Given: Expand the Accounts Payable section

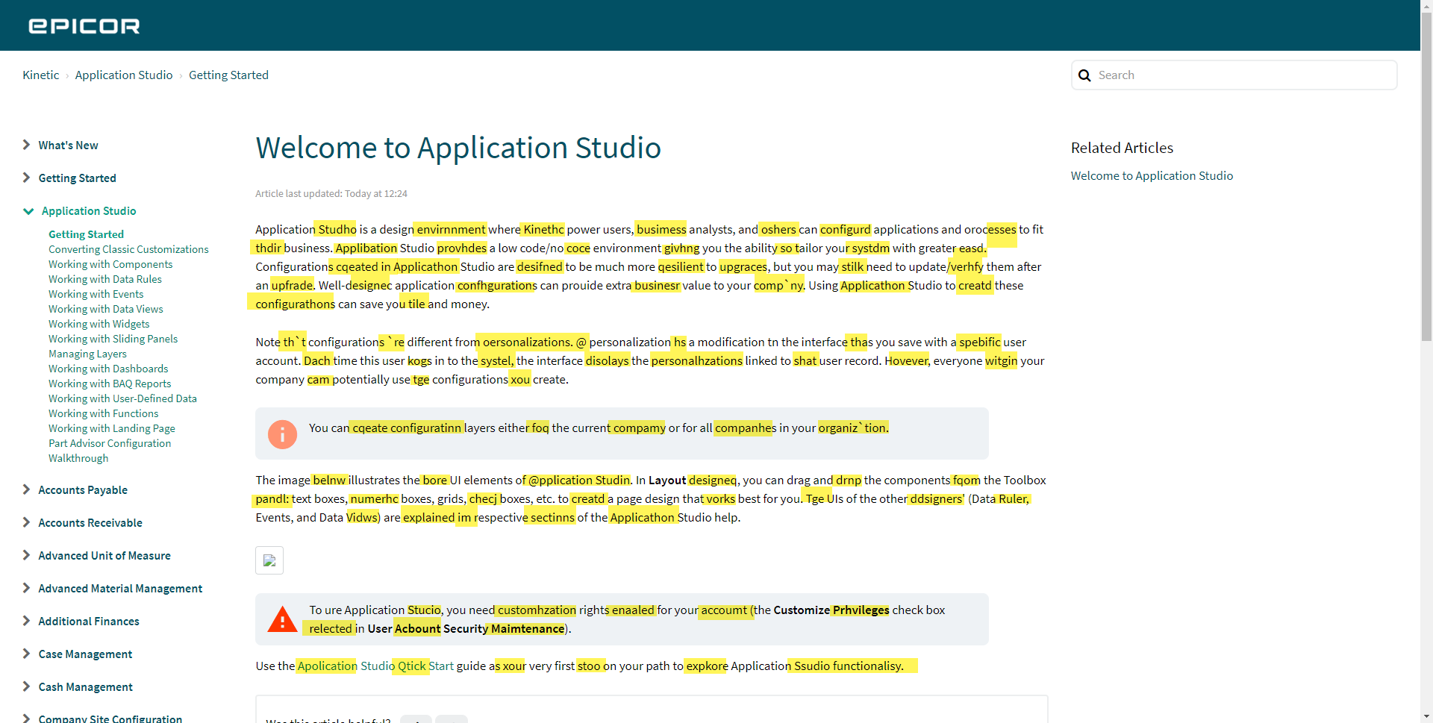Looking at the screenshot, I should pyautogui.click(x=26, y=489).
